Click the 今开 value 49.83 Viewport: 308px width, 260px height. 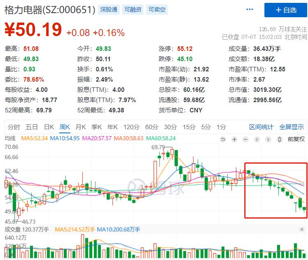click(x=103, y=48)
